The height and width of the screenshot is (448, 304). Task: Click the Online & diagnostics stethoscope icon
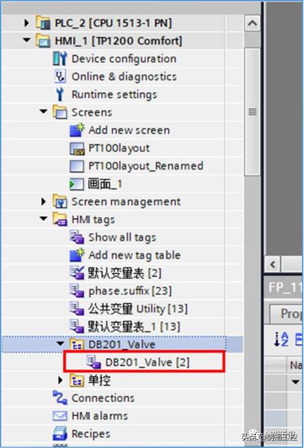point(60,77)
